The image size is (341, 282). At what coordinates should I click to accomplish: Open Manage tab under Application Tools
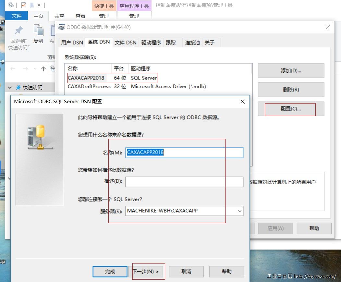point(134,16)
